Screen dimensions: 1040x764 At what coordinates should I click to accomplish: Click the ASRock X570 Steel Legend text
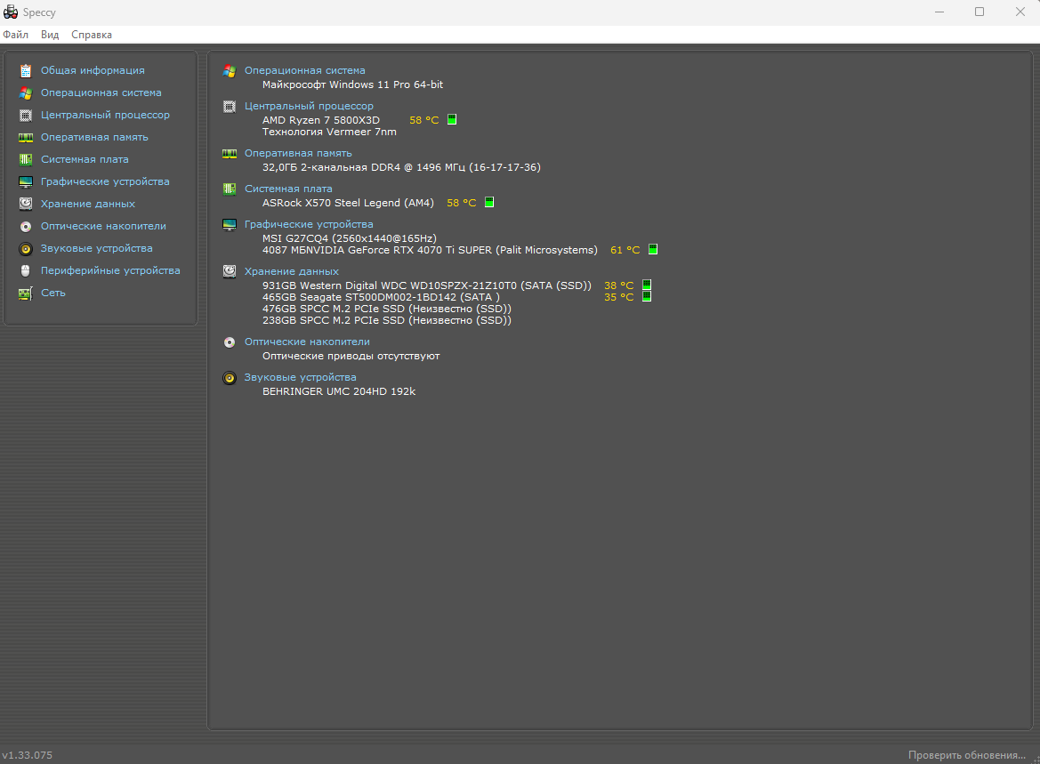pyautogui.click(x=348, y=203)
